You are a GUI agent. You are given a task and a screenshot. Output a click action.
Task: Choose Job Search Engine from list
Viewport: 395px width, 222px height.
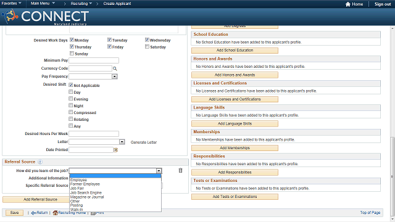[x=86, y=192]
